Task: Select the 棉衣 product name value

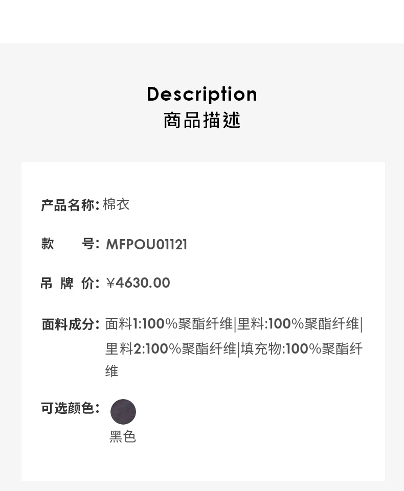Action: pyautogui.click(x=116, y=204)
